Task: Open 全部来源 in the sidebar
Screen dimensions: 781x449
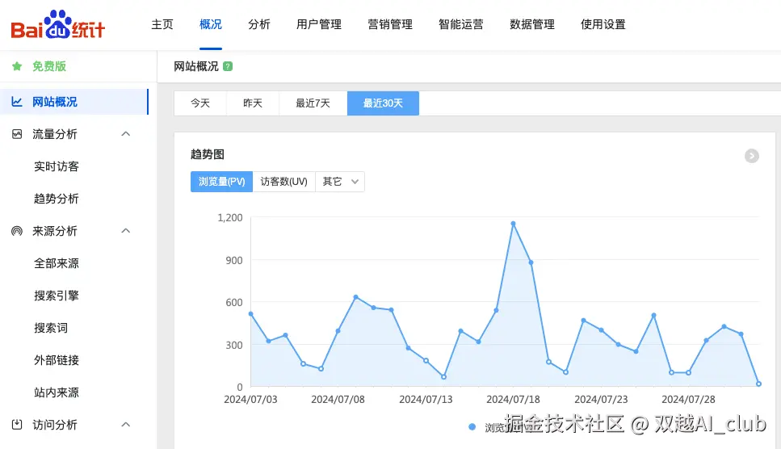Action: [57, 263]
